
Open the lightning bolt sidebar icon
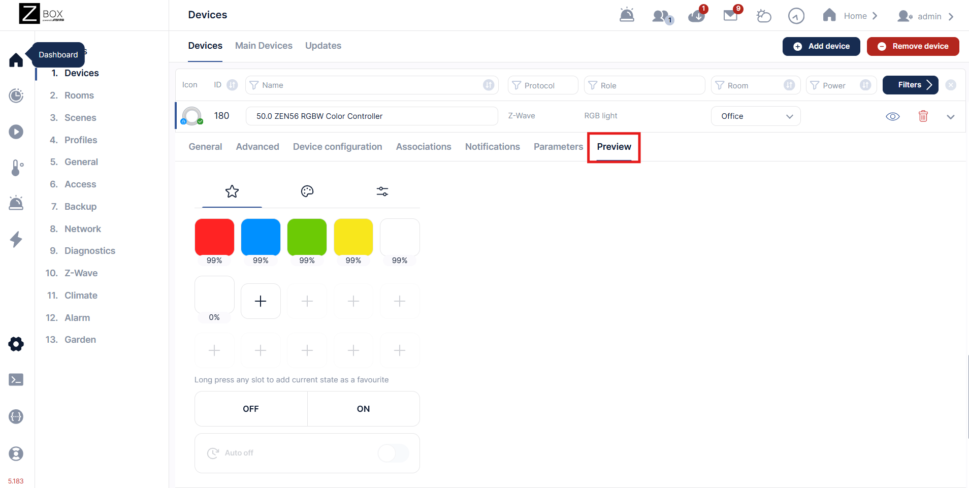[x=16, y=239]
